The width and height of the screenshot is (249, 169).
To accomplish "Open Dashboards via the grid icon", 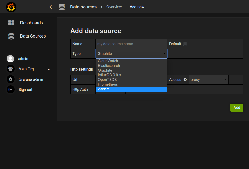I will [11, 23].
